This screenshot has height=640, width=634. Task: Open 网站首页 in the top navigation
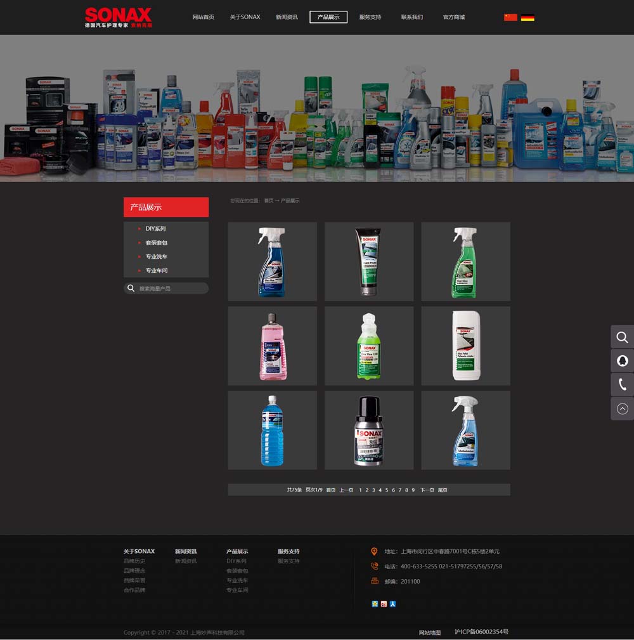(x=203, y=17)
